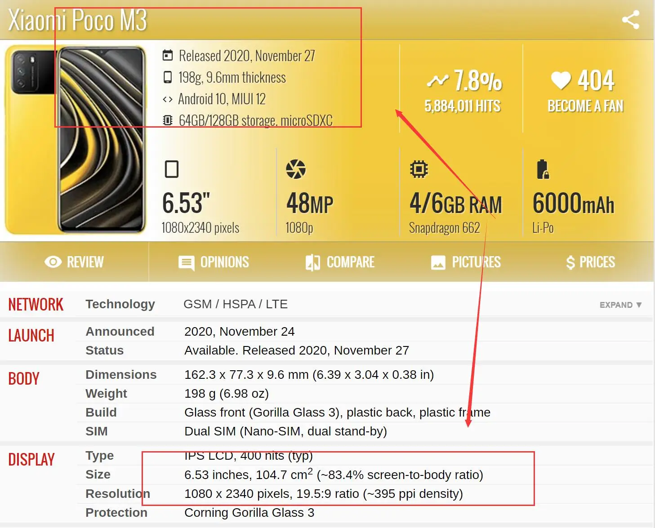Click the share icon in the header
Viewport: 655px width, 528px height.
tap(630, 20)
